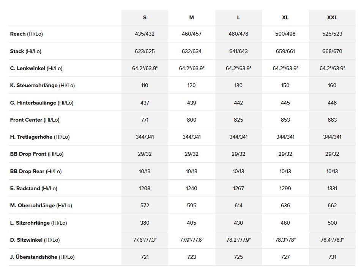364x272 pixels.
Task: Select the Stack (Hi/Lo) row label
Action: pyautogui.click(x=26, y=51)
